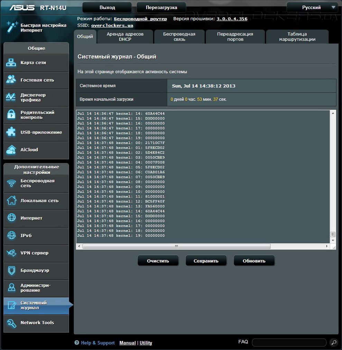Click the firmware version 3.0.0.4.356 link
This screenshot has height=350, width=342.
point(232,19)
